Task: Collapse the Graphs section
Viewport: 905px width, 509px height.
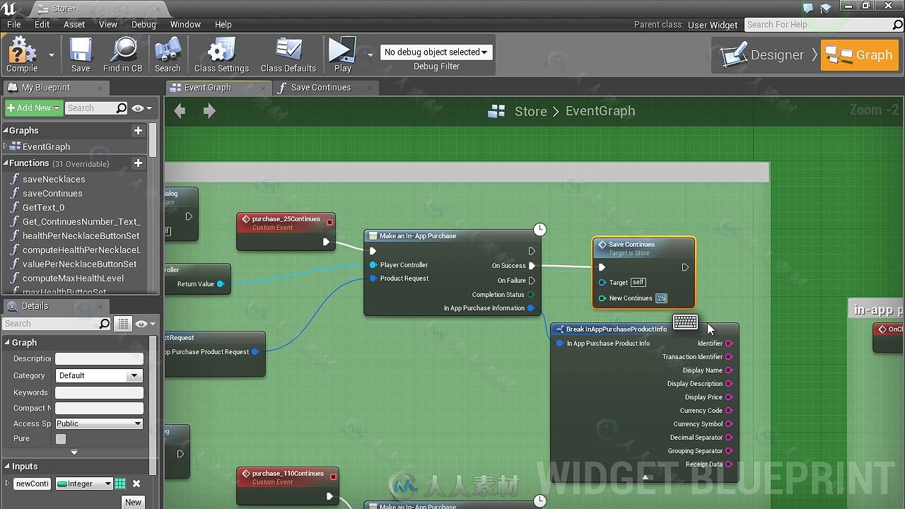Action: 6,130
